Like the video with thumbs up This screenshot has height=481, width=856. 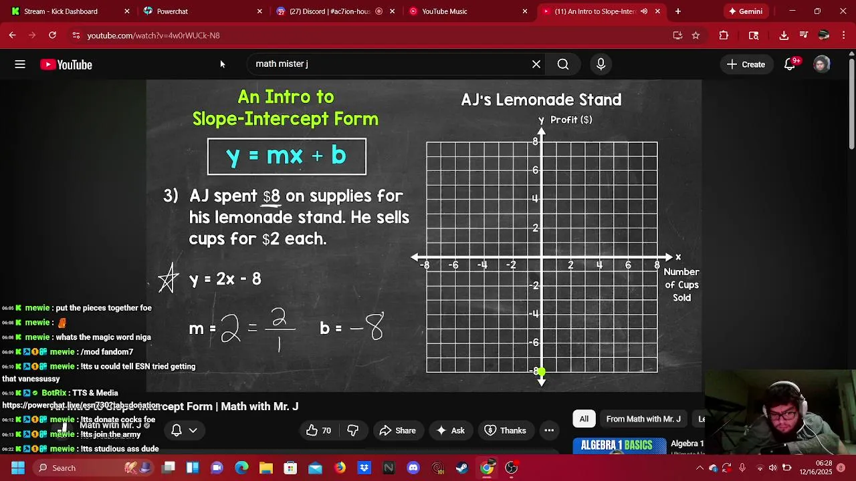click(x=318, y=430)
